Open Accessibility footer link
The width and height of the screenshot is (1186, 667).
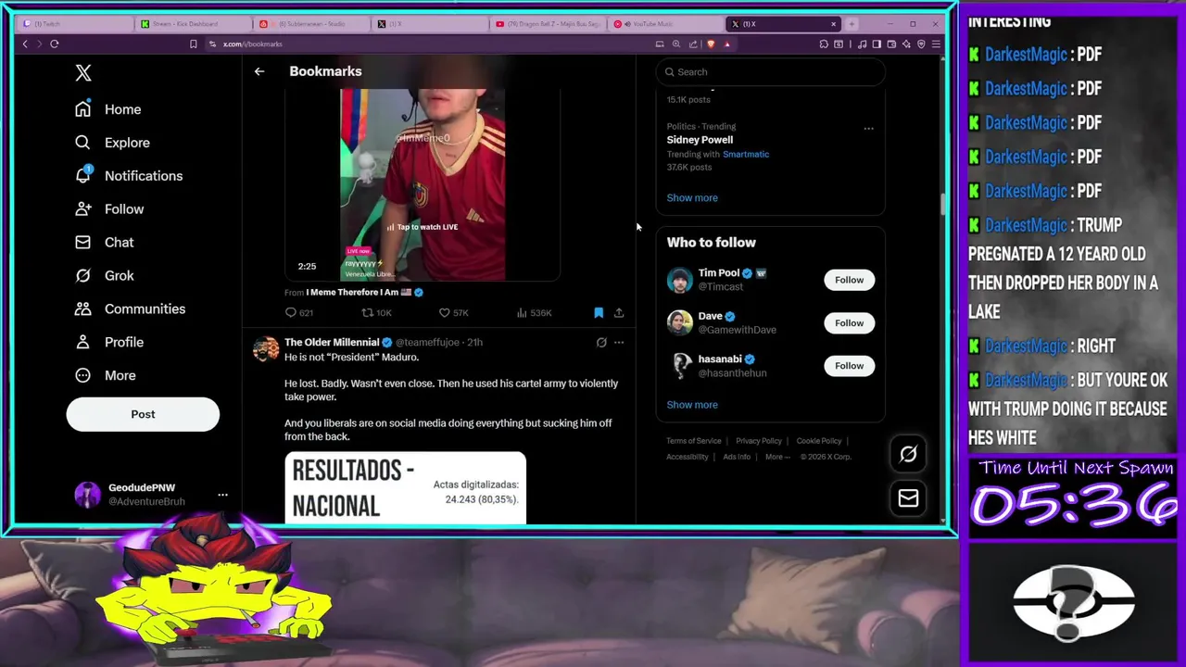(x=688, y=457)
